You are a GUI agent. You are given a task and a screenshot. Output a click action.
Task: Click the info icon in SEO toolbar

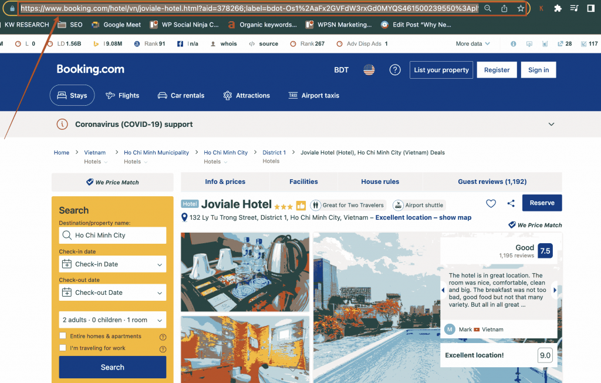513,43
